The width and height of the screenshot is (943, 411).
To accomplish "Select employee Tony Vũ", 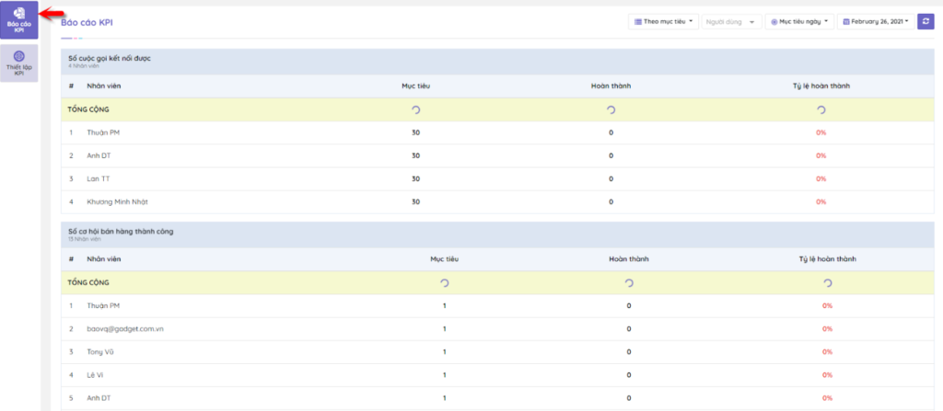I will pos(99,351).
